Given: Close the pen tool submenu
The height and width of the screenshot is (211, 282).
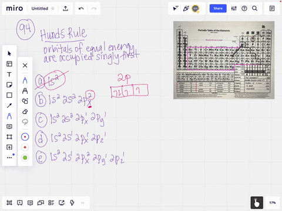Looking at the screenshot, I should click(x=25, y=66).
